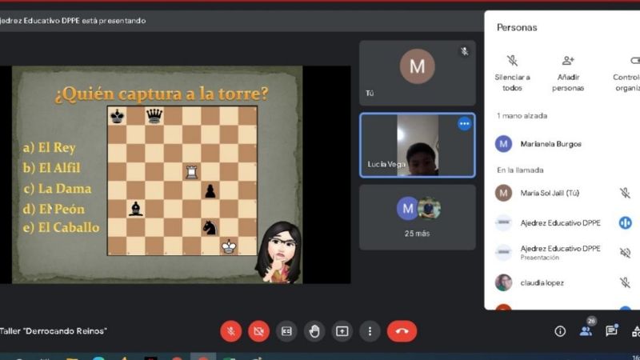The height and width of the screenshot is (360, 640).
Task: Toggle the people panel icon
Action: tap(586, 331)
